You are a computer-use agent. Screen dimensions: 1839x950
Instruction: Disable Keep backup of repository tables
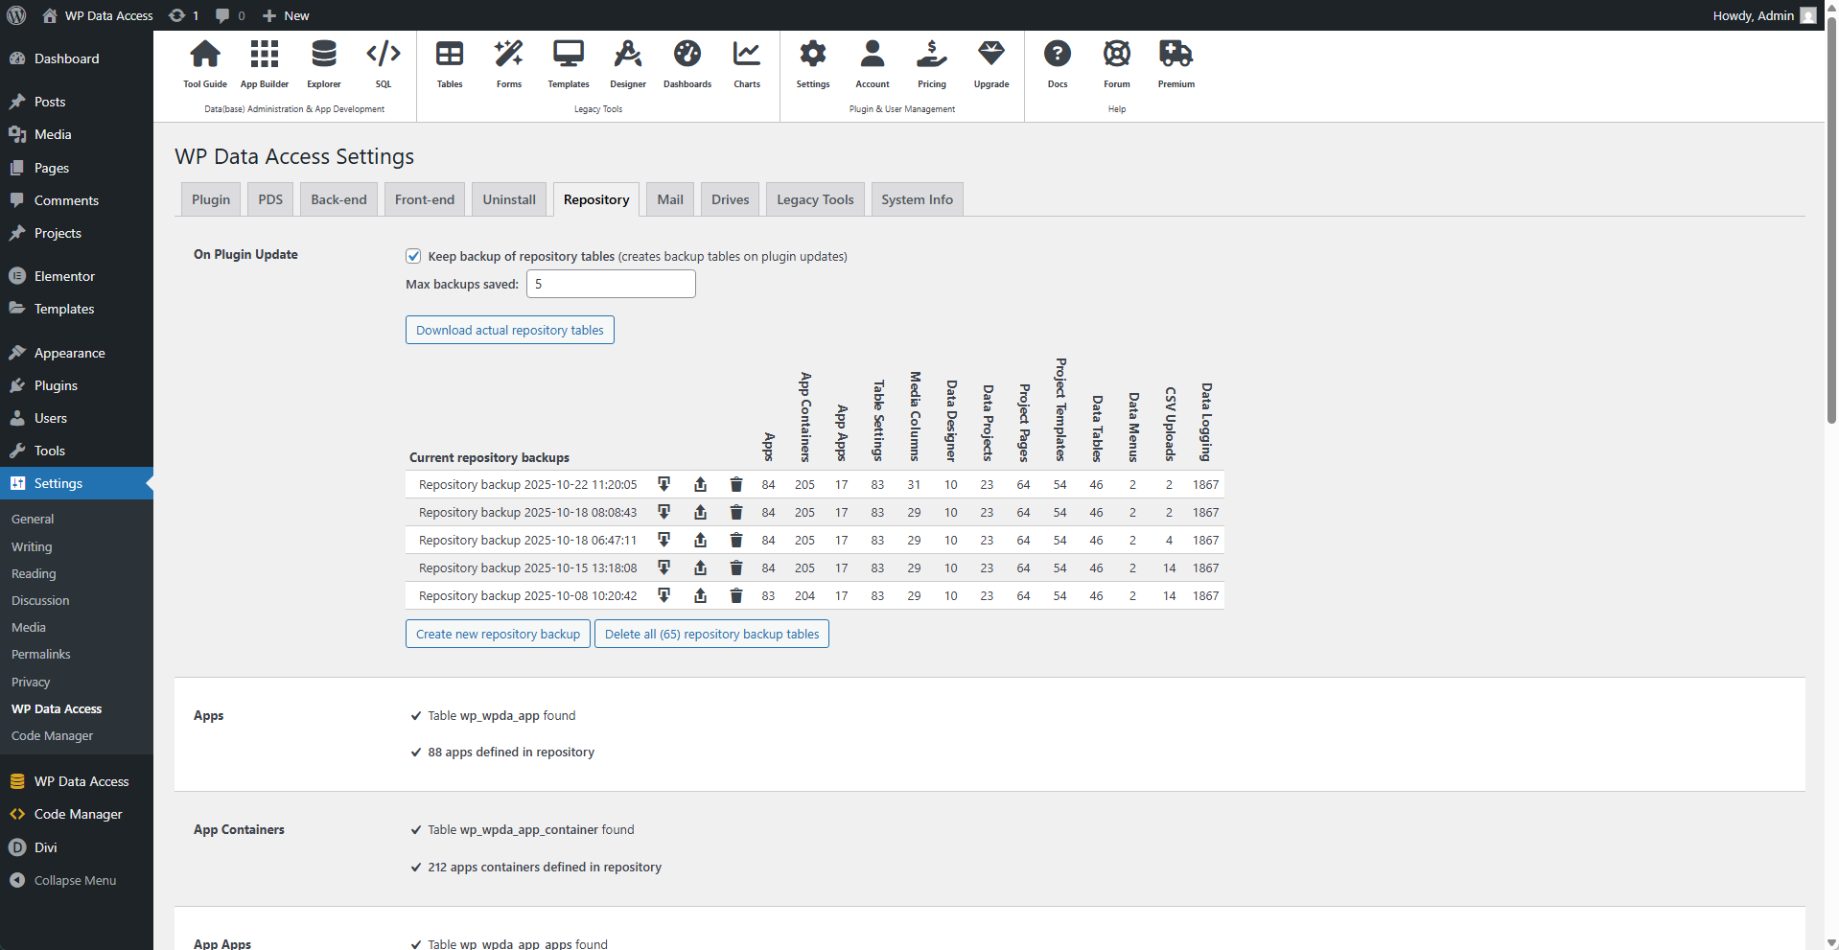point(412,256)
